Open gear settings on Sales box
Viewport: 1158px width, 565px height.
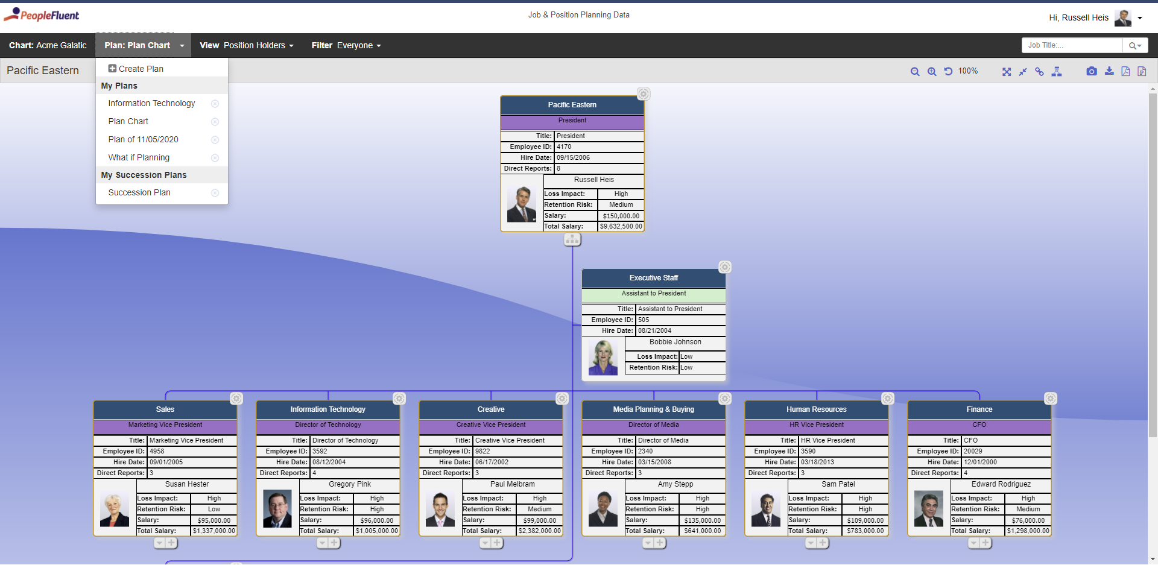tap(236, 399)
